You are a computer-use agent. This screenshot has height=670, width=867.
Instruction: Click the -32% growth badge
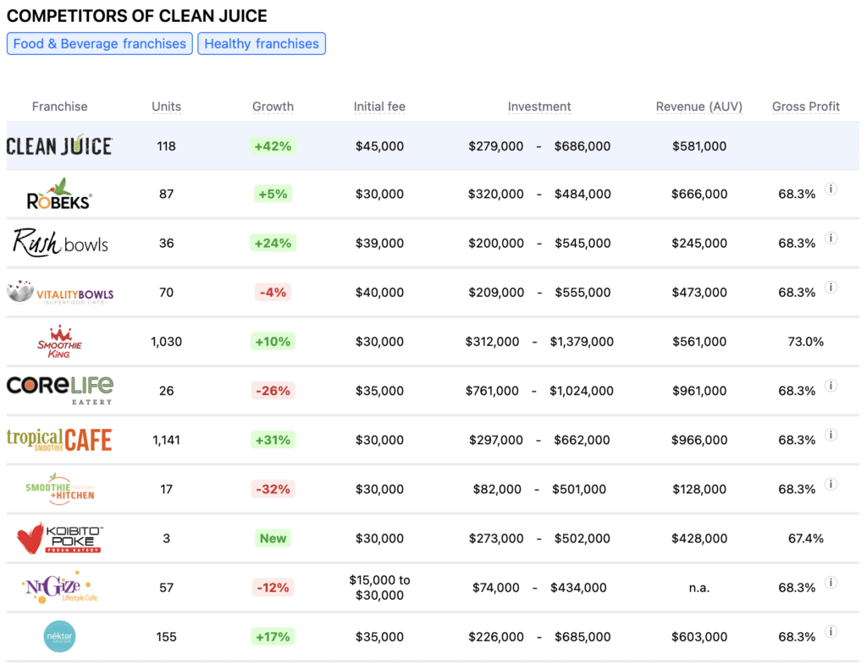(273, 489)
